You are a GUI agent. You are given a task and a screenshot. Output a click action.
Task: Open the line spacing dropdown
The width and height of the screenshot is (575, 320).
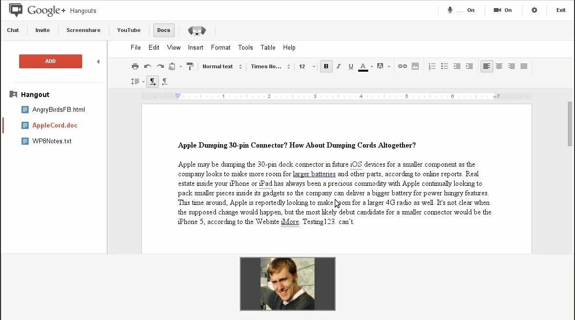coord(138,82)
